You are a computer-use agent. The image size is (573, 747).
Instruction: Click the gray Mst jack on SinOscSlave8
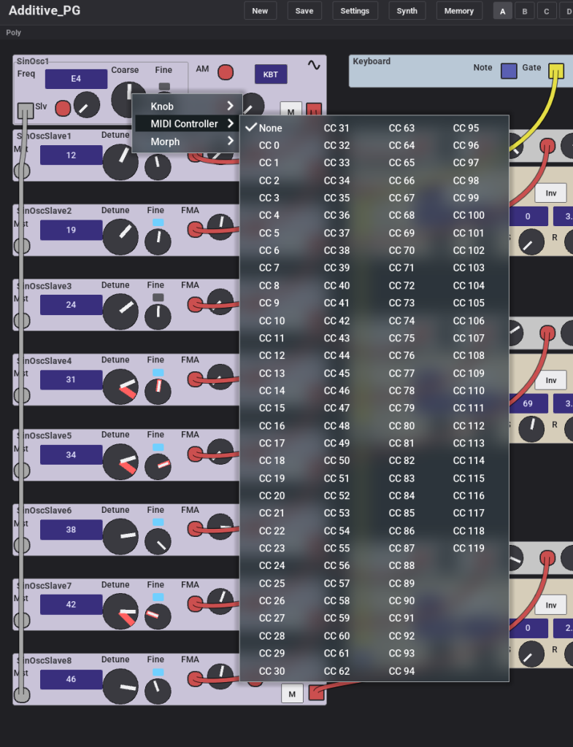22,694
